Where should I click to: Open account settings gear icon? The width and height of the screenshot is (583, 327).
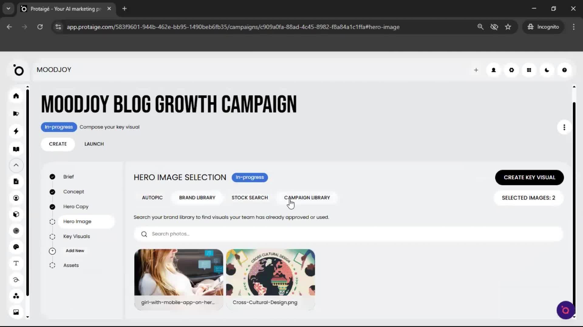pyautogui.click(x=511, y=70)
